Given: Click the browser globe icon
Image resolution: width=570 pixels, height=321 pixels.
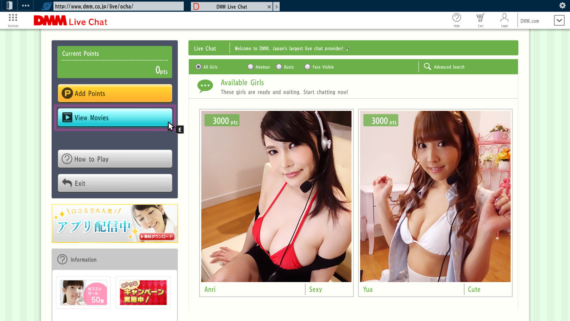Looking at the screenshot, I should [x=46, y=6].
